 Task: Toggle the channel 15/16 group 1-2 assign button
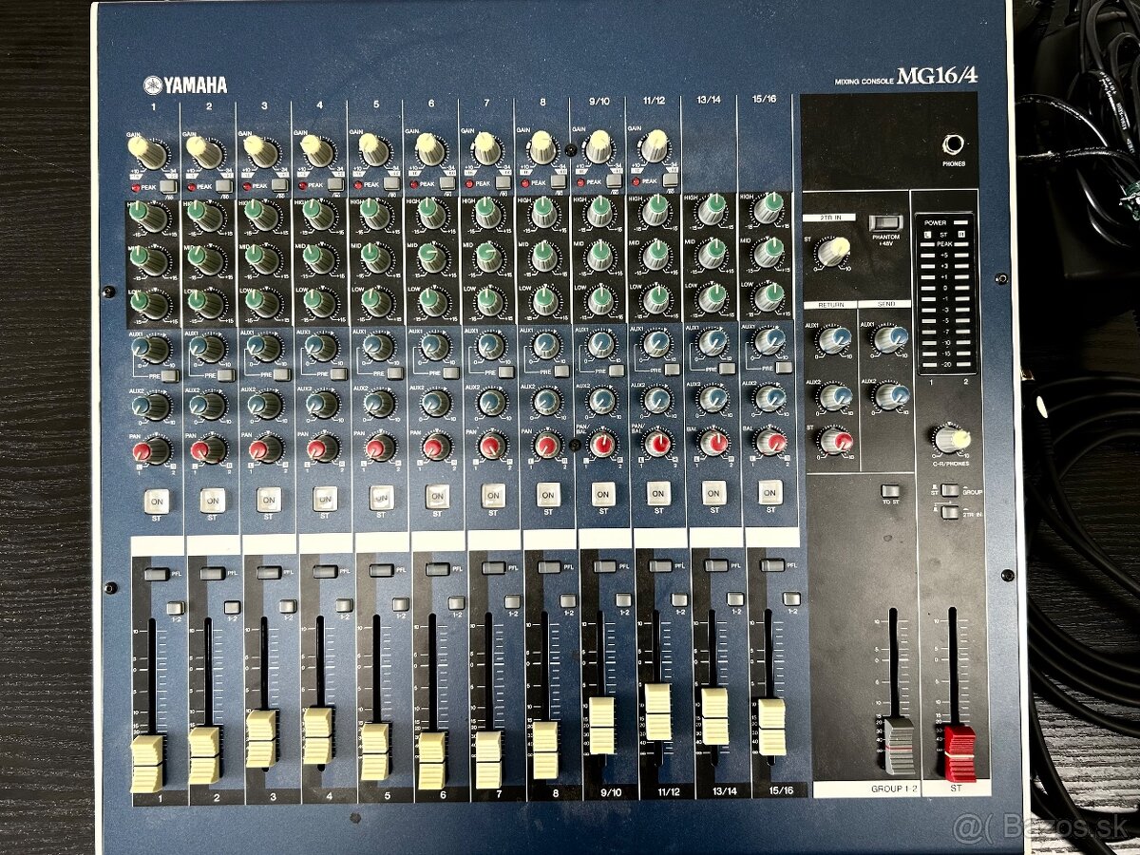pos(791,598)
